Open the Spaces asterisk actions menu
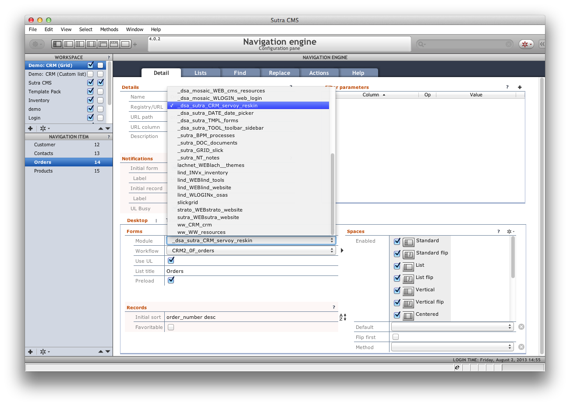This screenshot has width=570, height=406. (511, 231)
